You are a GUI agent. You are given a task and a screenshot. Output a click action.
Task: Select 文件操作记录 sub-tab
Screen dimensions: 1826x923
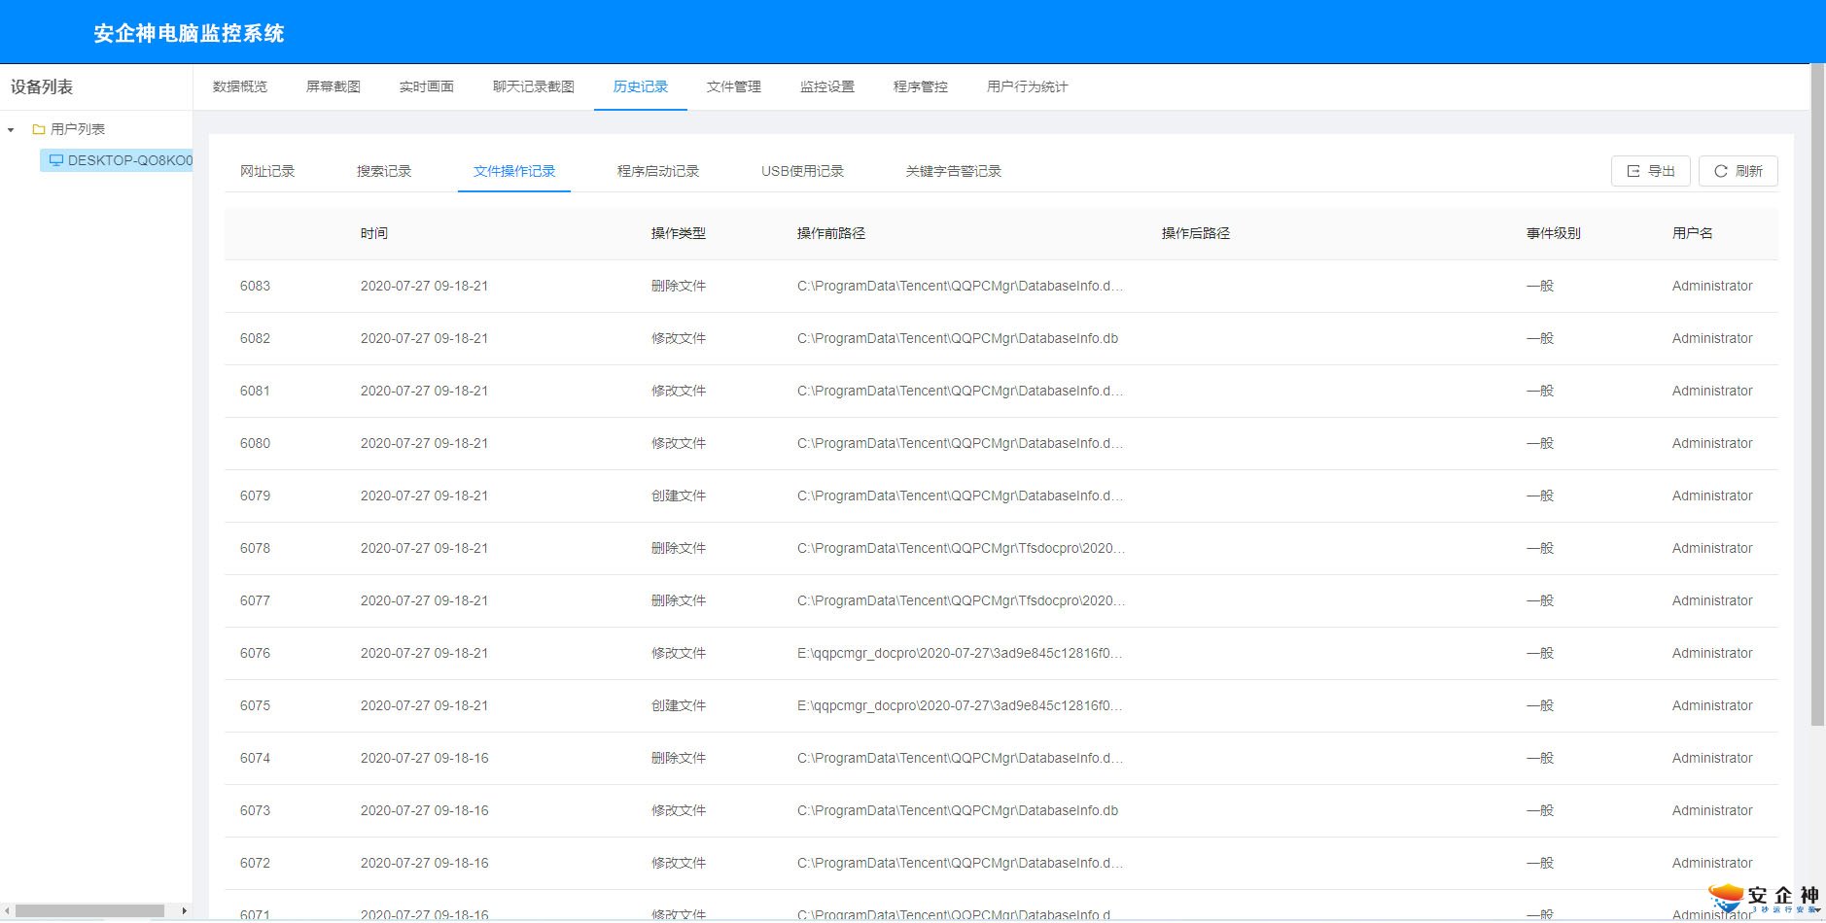pyautogui.click(x=514, y=171)
